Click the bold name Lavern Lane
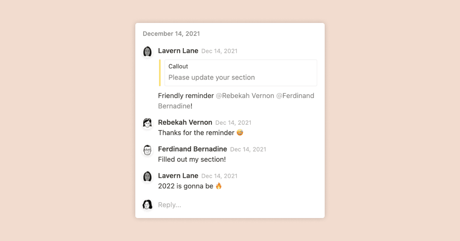 [178, 50]
